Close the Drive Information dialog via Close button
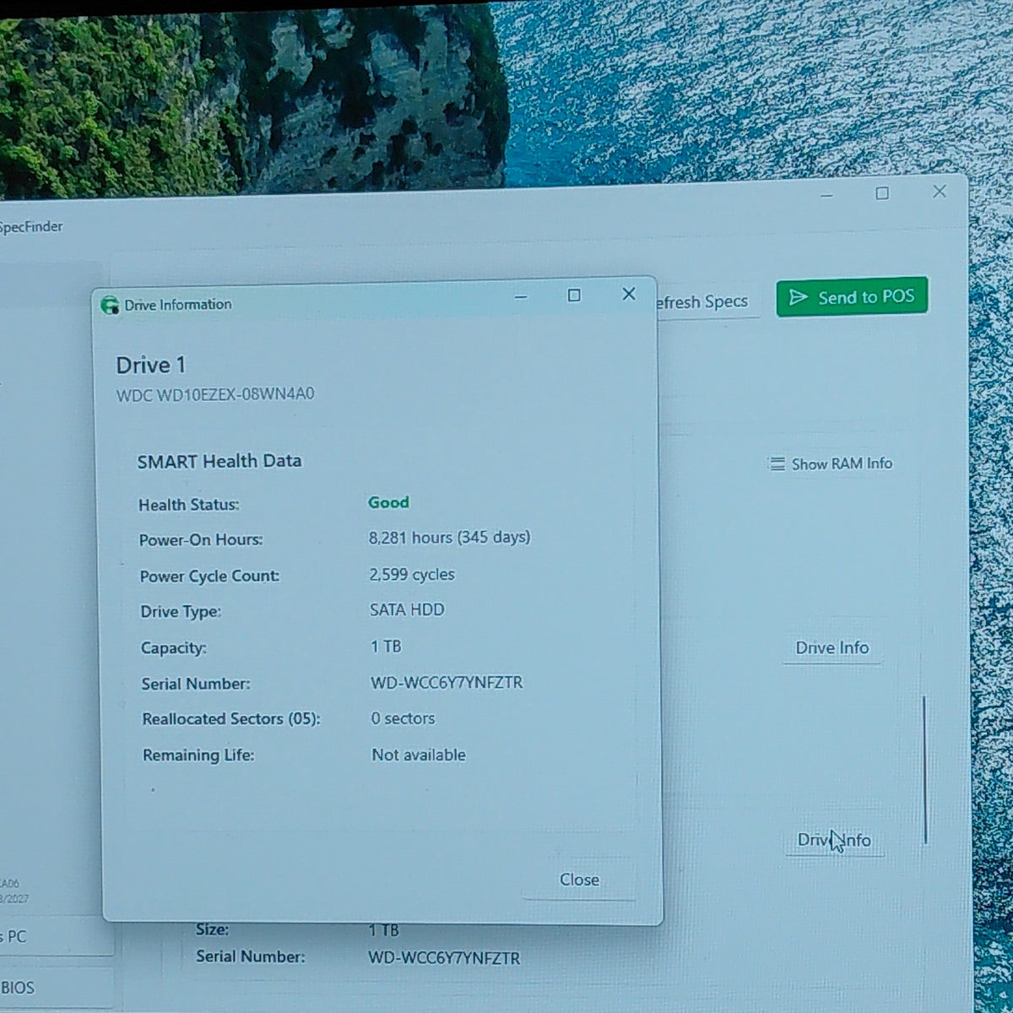1013x1013 pixels. pyautogui.click(x=579, y=880)
